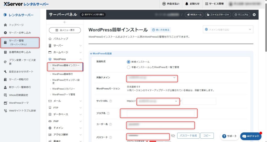Click the collapse sidebar left arrow icon
The height and width of the screenshot is (142, 267).
point(65,22)
